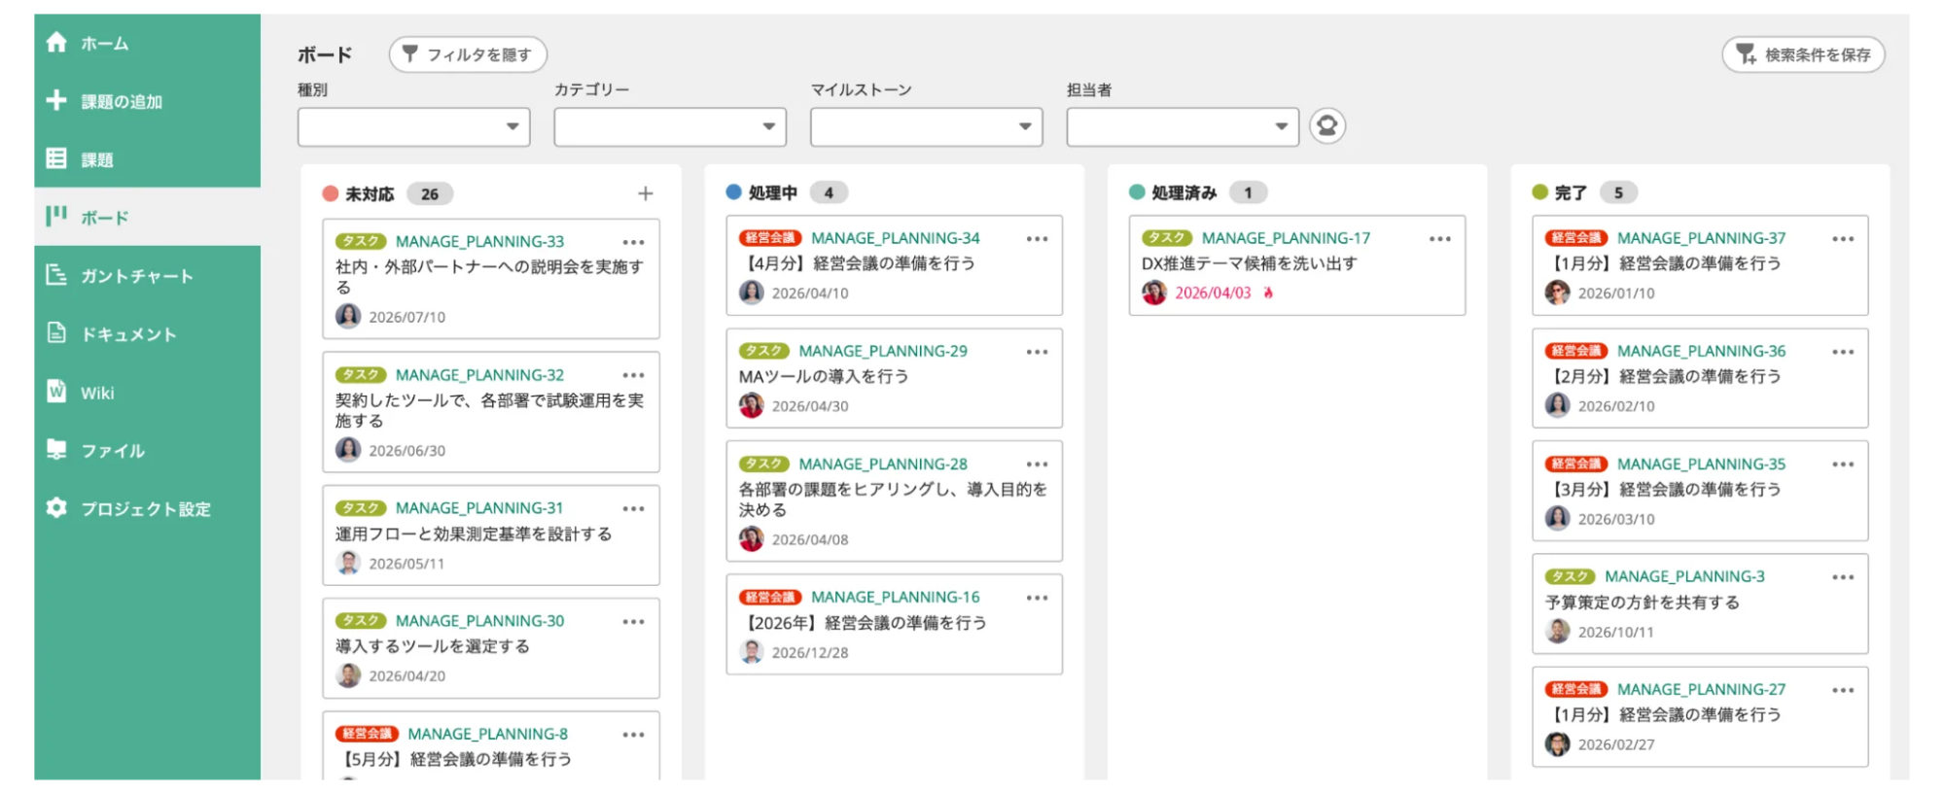The width and height of the screenshot is (1944, 794).
Task: Select ドキュメント menu item
Action: point(147,334)
